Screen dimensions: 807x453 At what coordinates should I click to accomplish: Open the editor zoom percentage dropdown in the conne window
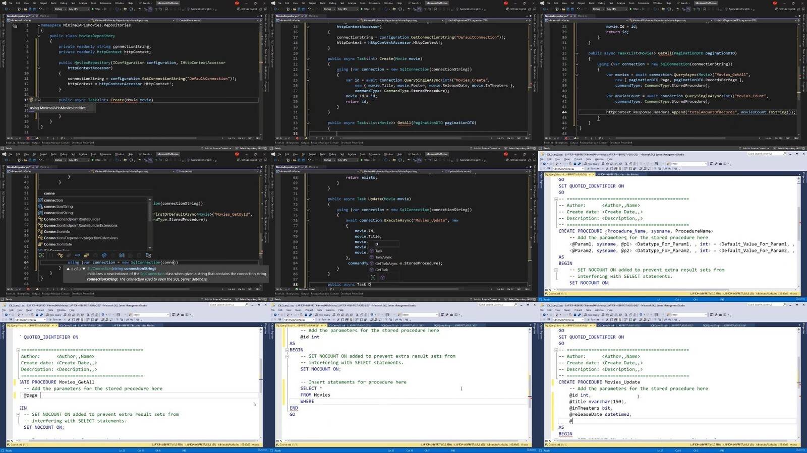click(x=12, y=289)
